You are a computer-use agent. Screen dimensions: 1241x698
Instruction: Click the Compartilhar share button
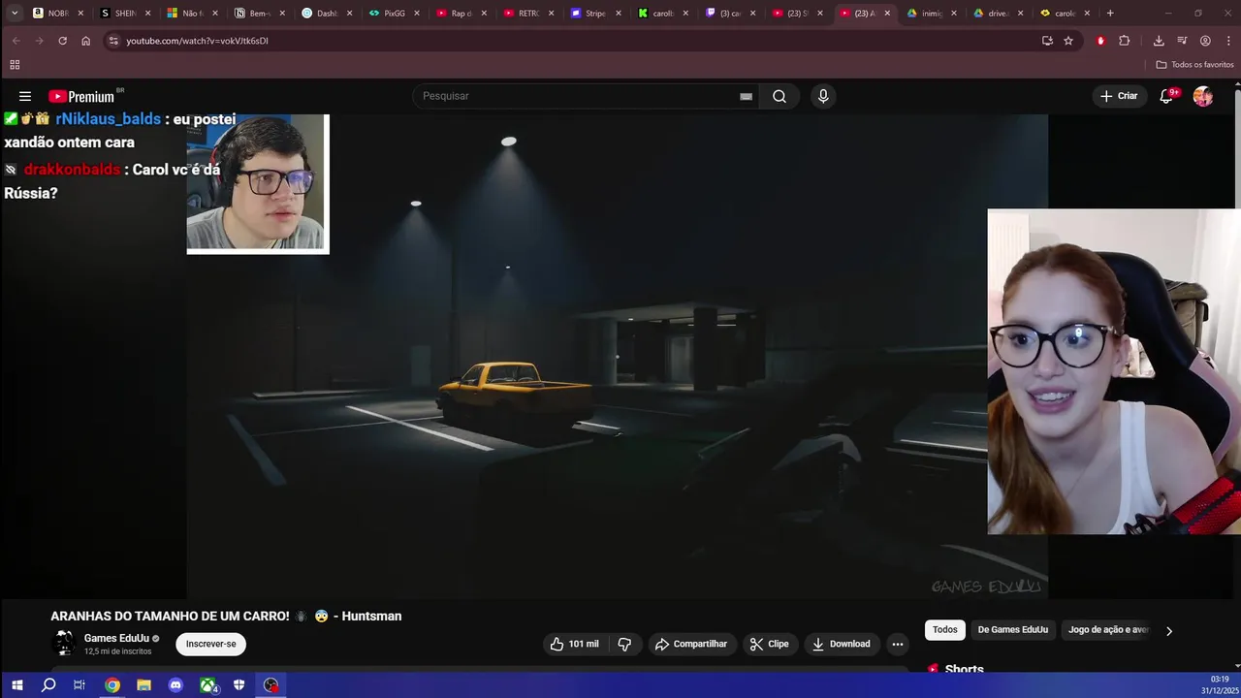point(691,644)
